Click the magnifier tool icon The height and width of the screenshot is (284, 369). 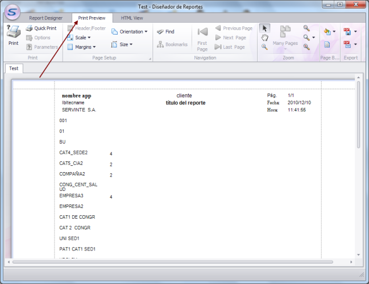[265, 47]
